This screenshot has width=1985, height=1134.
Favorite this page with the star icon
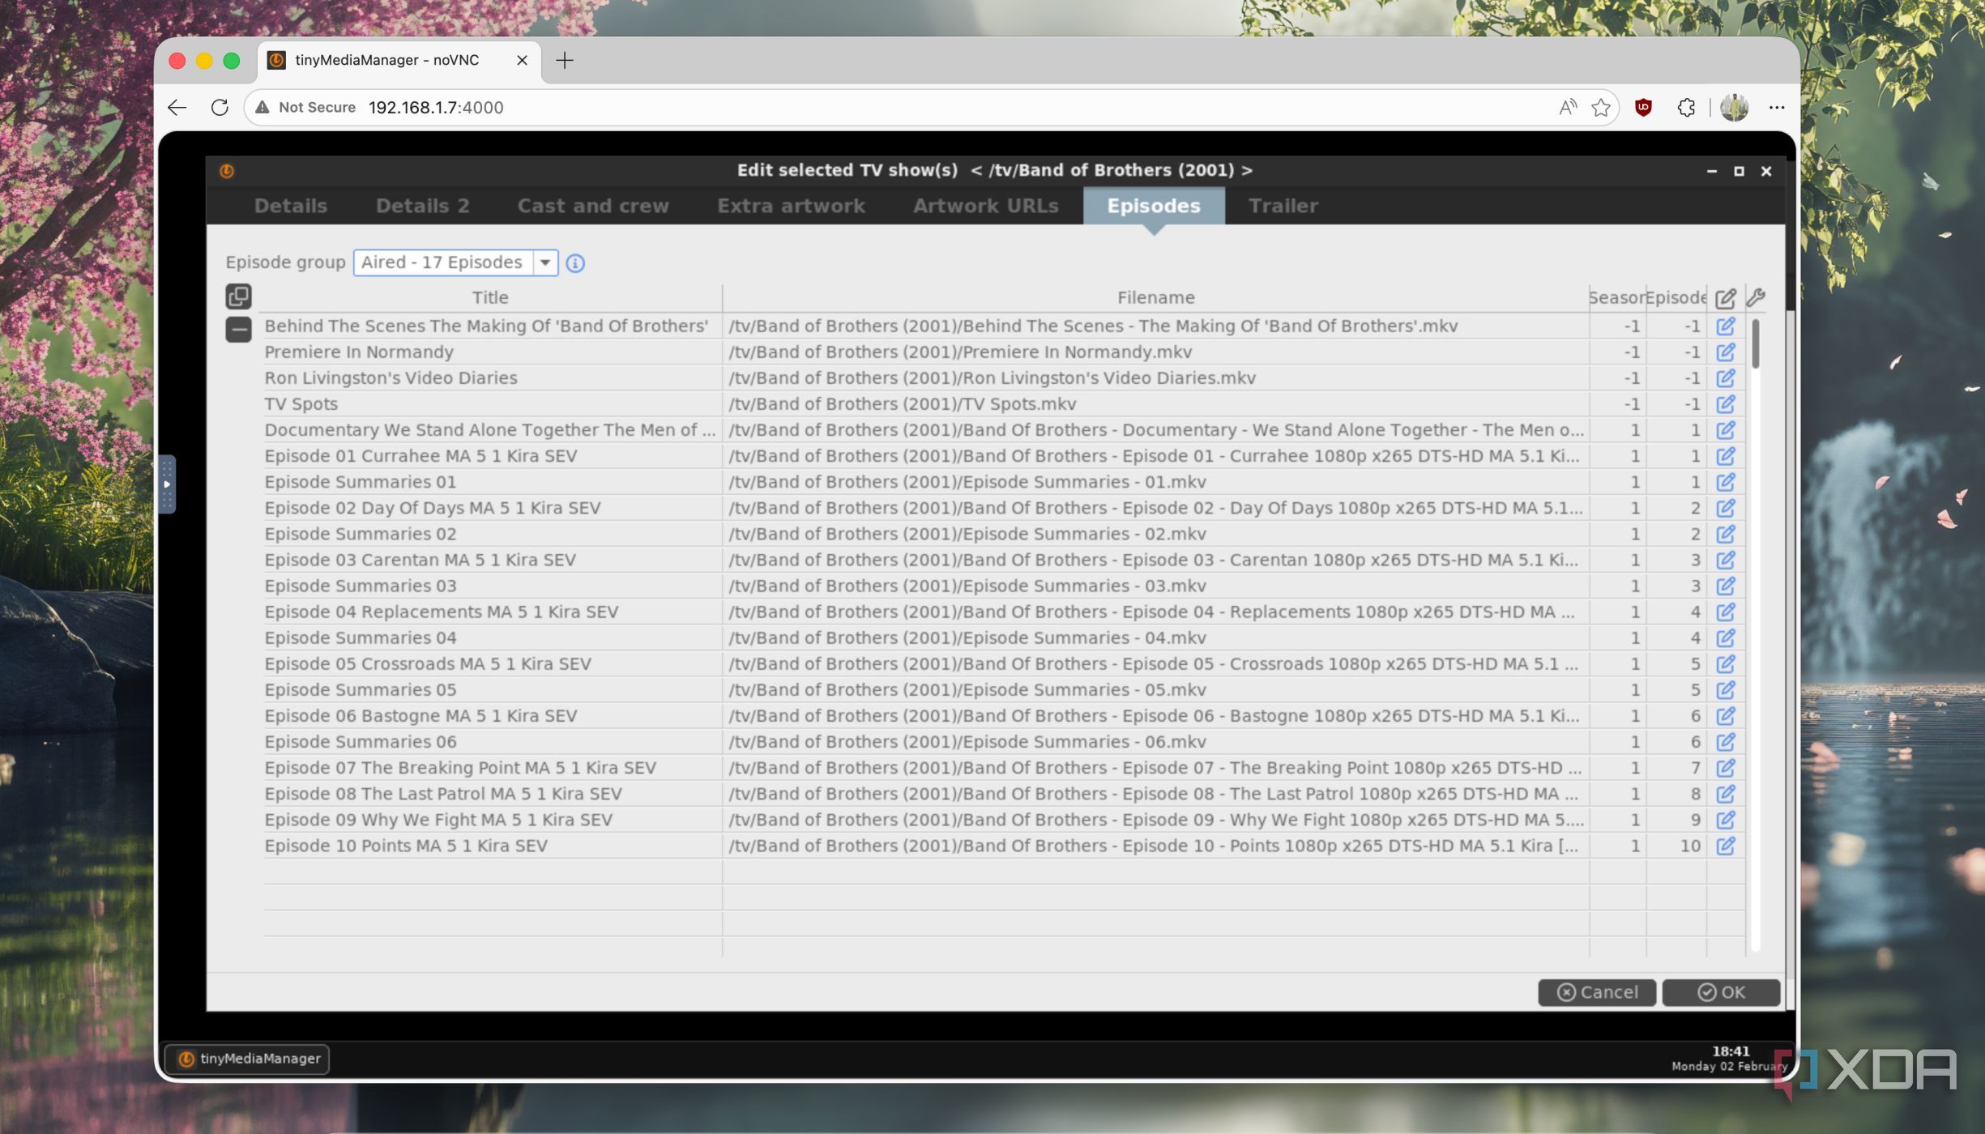click(x=1600, y=107)
